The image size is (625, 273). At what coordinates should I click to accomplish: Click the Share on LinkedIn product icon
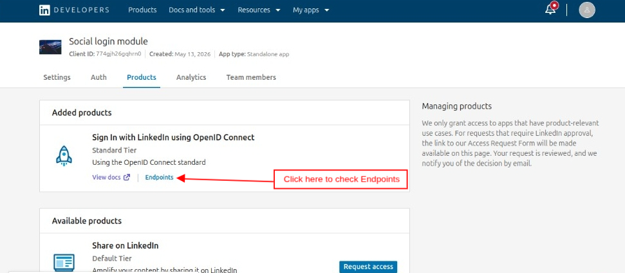64,263
